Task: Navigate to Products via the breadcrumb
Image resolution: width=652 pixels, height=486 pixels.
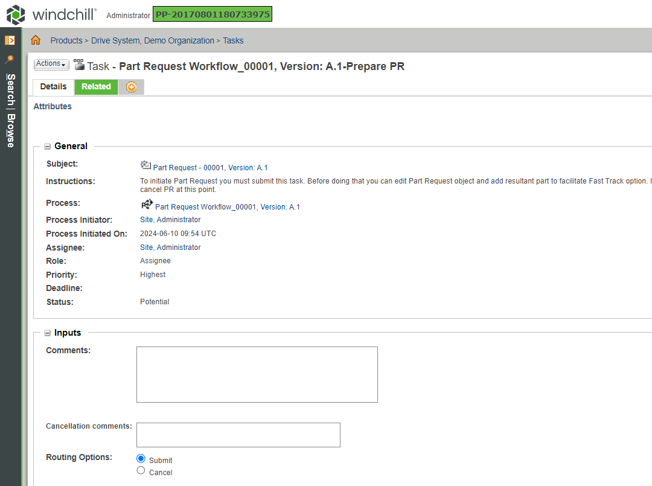Action: click(x=66, y=40)
